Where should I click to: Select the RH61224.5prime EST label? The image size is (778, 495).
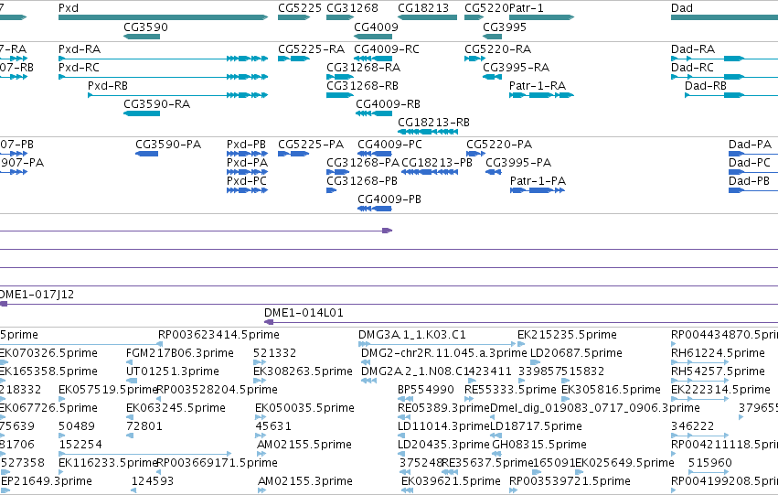[x=718, y=353]
